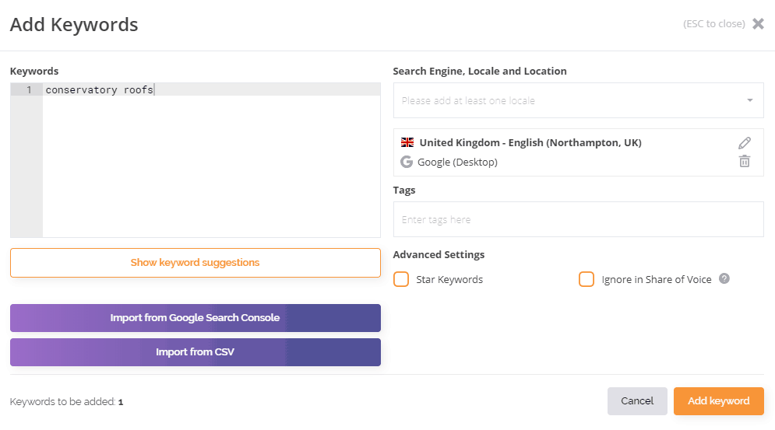The image size is (775, 430).
Task: Tick the Ignore in Share of Voice checkbox
Action: point(587,279)
